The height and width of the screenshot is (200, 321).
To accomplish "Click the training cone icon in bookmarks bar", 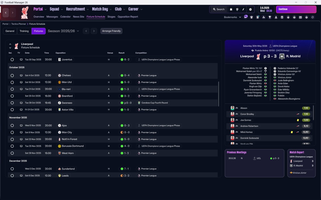I will point(276,17).
